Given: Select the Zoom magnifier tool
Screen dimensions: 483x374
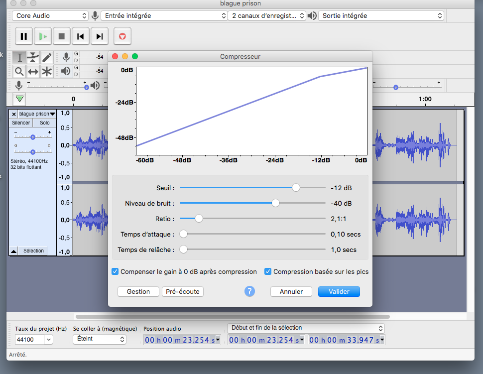Looking at the screenshot, I should coord(19,71).
